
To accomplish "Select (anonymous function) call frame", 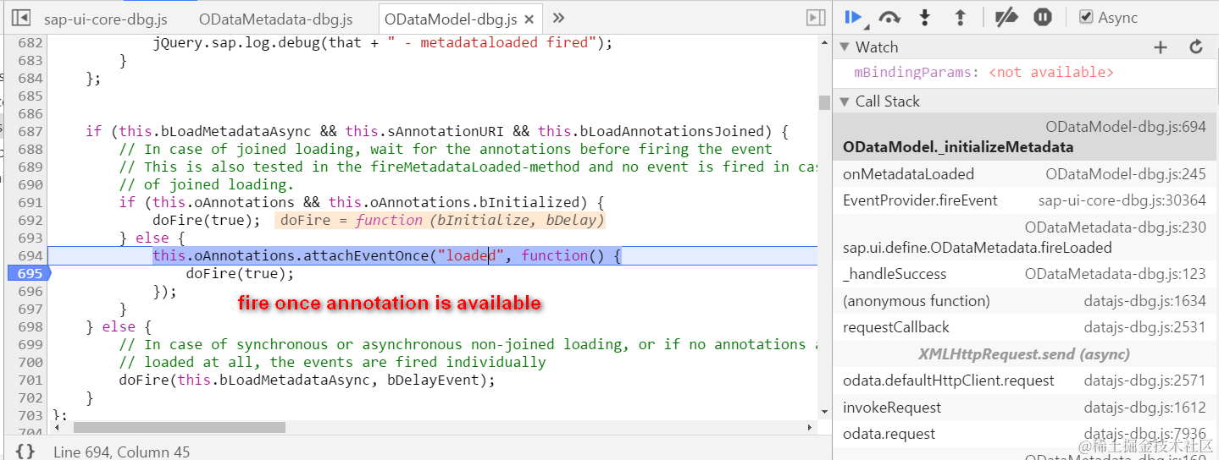I will click(x=1024, y=301).
